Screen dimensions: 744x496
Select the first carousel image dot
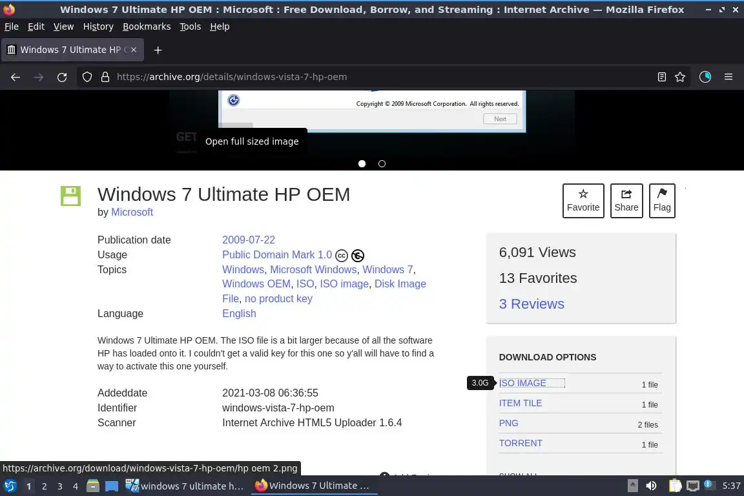coord(362,164)
